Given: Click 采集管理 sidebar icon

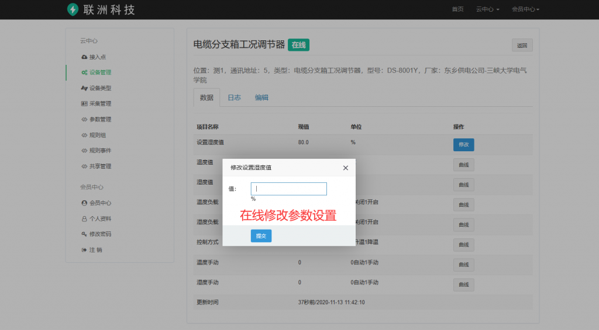Looking at the screenshot, I should tap(84, 104).
